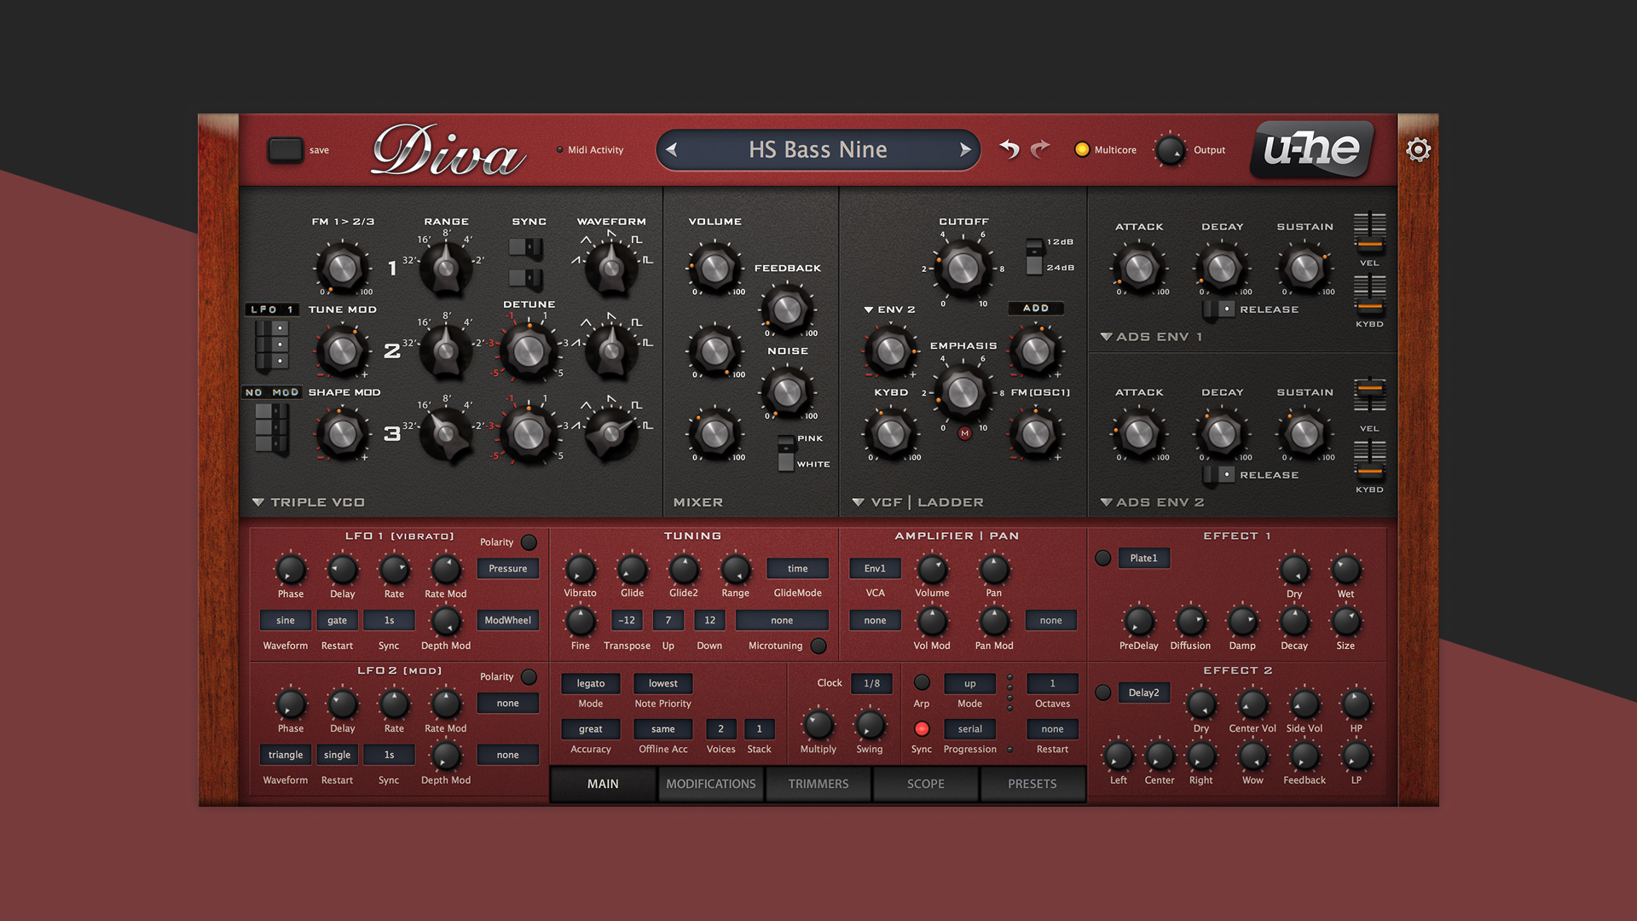Open the Clock 1/8 dropdown

871,683
